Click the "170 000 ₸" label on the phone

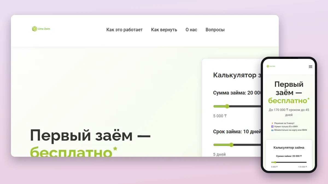pos(302,167)
